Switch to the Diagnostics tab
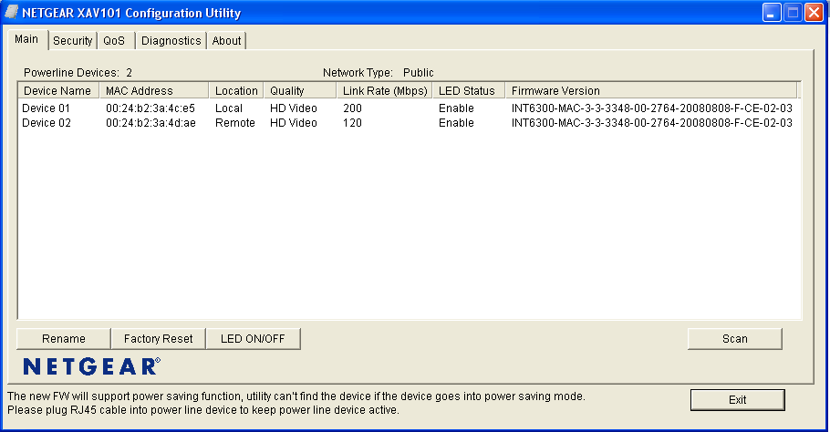The width and height of the screenshot is (830, 432). (x=171, y=41)
